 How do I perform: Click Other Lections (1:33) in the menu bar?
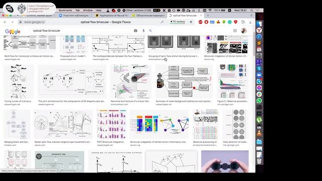(137, 10)
